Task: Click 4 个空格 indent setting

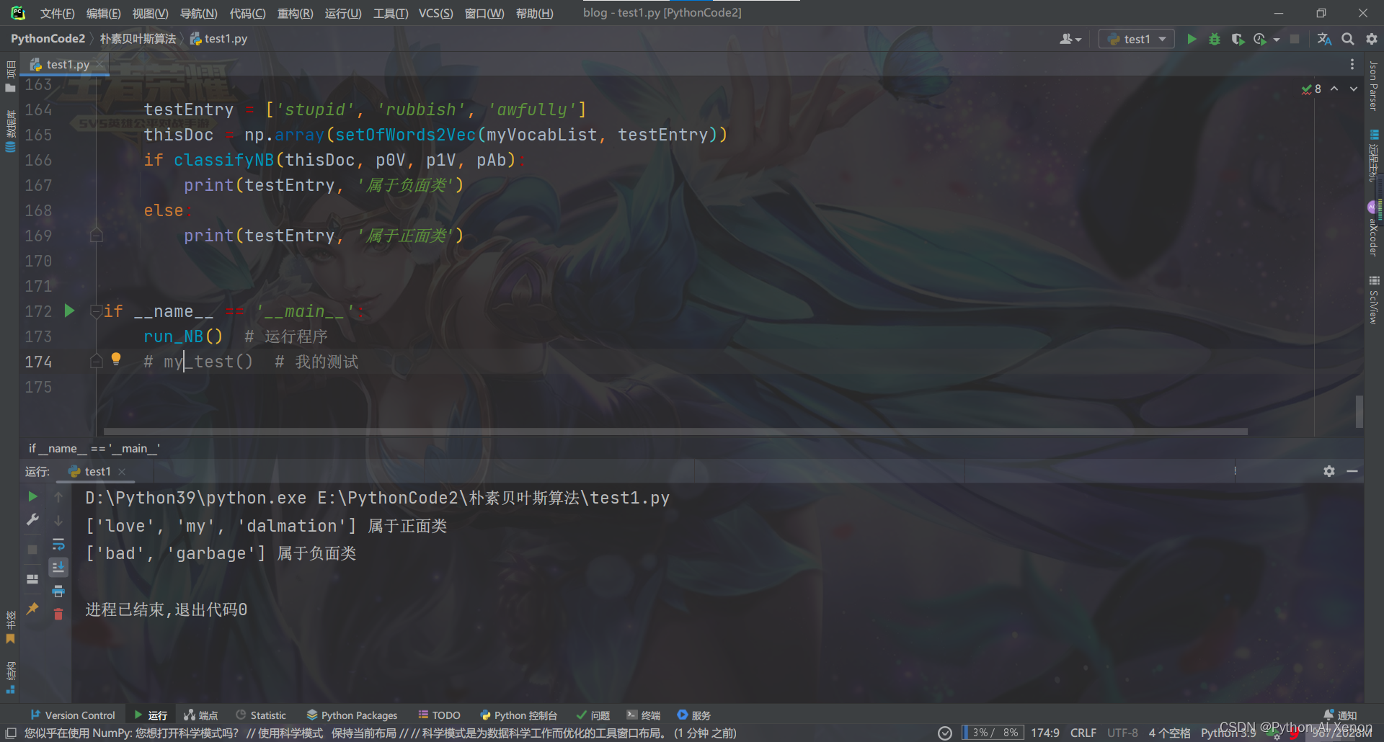Action: (x=1169, y=733)
